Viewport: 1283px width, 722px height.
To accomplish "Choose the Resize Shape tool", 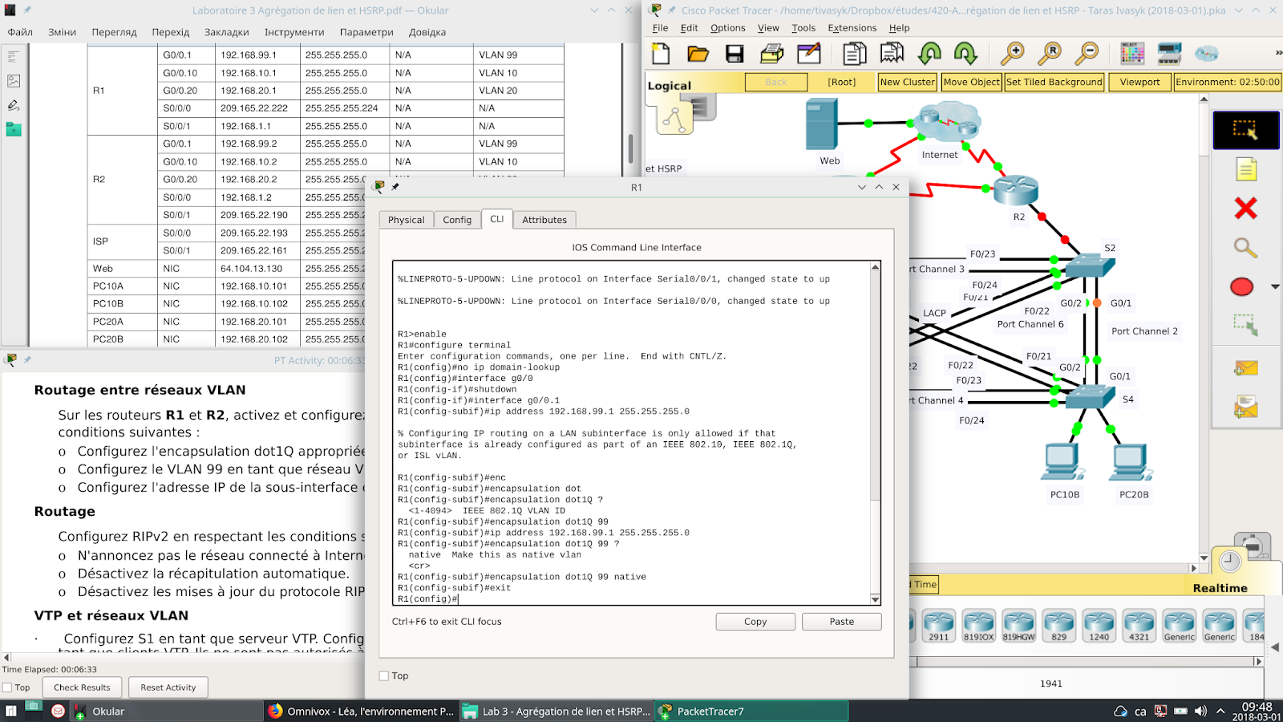I will [x=1245, y=325].
